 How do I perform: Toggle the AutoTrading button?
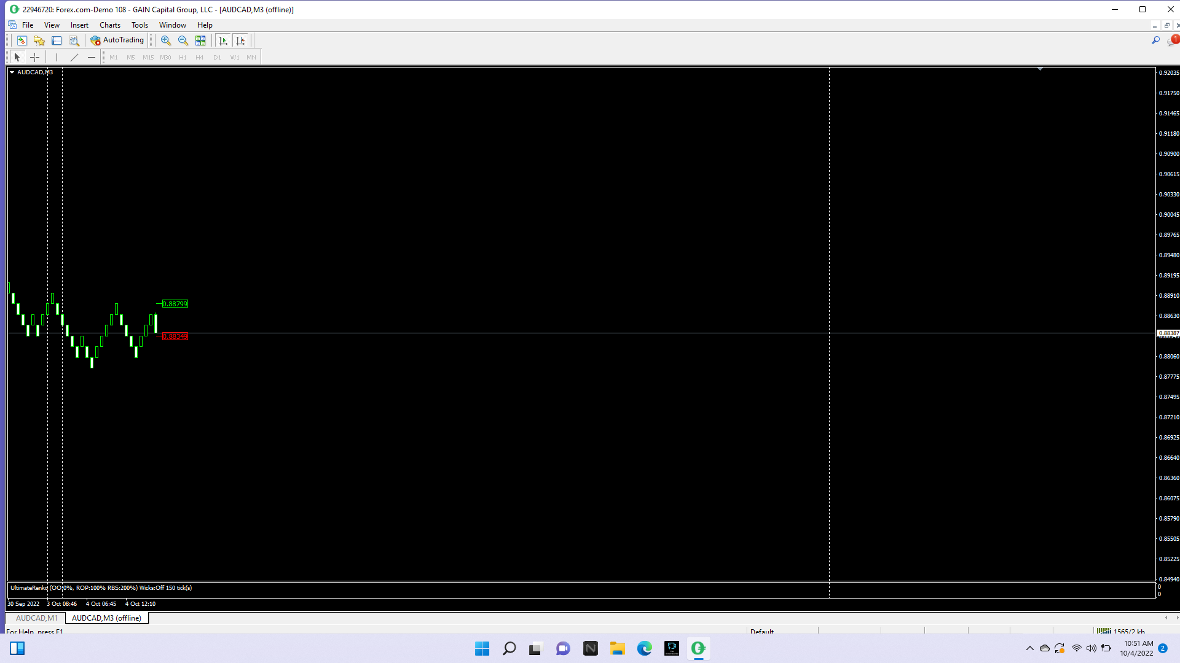[x=117, y=41]
